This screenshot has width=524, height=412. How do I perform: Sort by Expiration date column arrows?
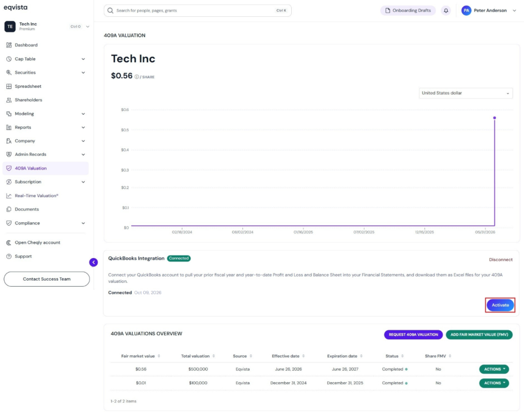[x=361, y=356]
